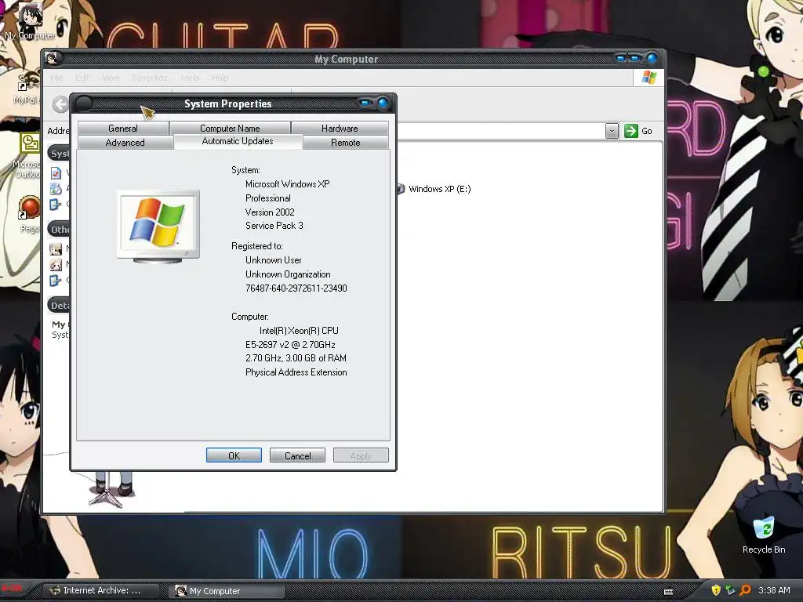Switch to the General tab
The width and height of the screenshot is (803, 602).
pos(123,128)
